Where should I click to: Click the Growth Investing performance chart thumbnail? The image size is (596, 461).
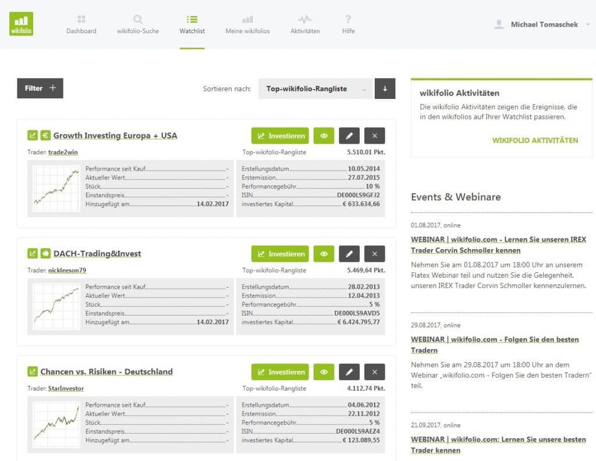click(56, 187)
